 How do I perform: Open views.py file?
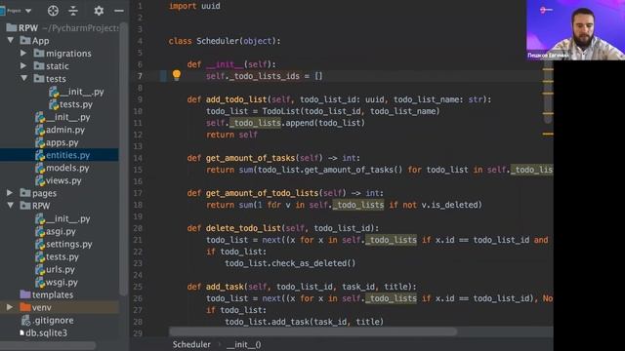pyautogui.click(x=63, y=180)
